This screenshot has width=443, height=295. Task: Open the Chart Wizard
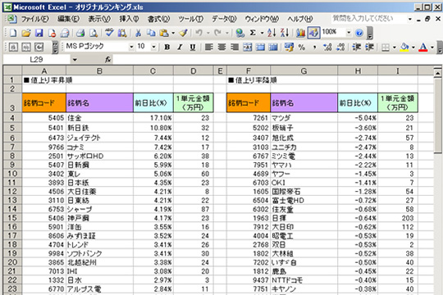pyautogui.click(x=300, y=33)
